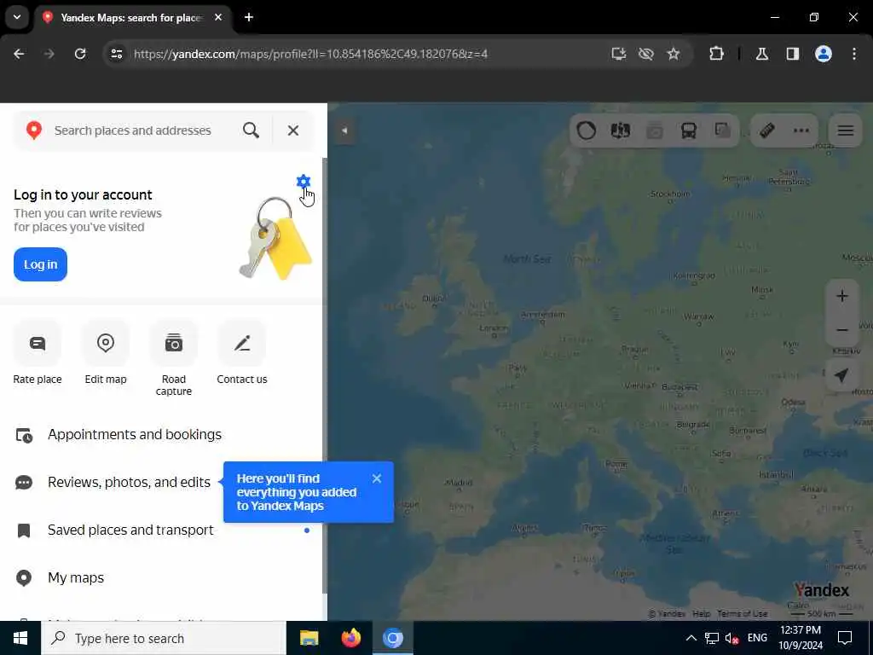Click the side panel vertical scrollbar

324,376
